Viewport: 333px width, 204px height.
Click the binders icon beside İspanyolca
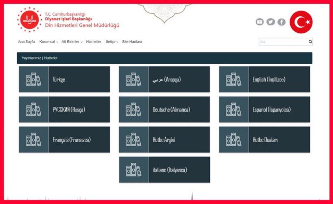234,109
